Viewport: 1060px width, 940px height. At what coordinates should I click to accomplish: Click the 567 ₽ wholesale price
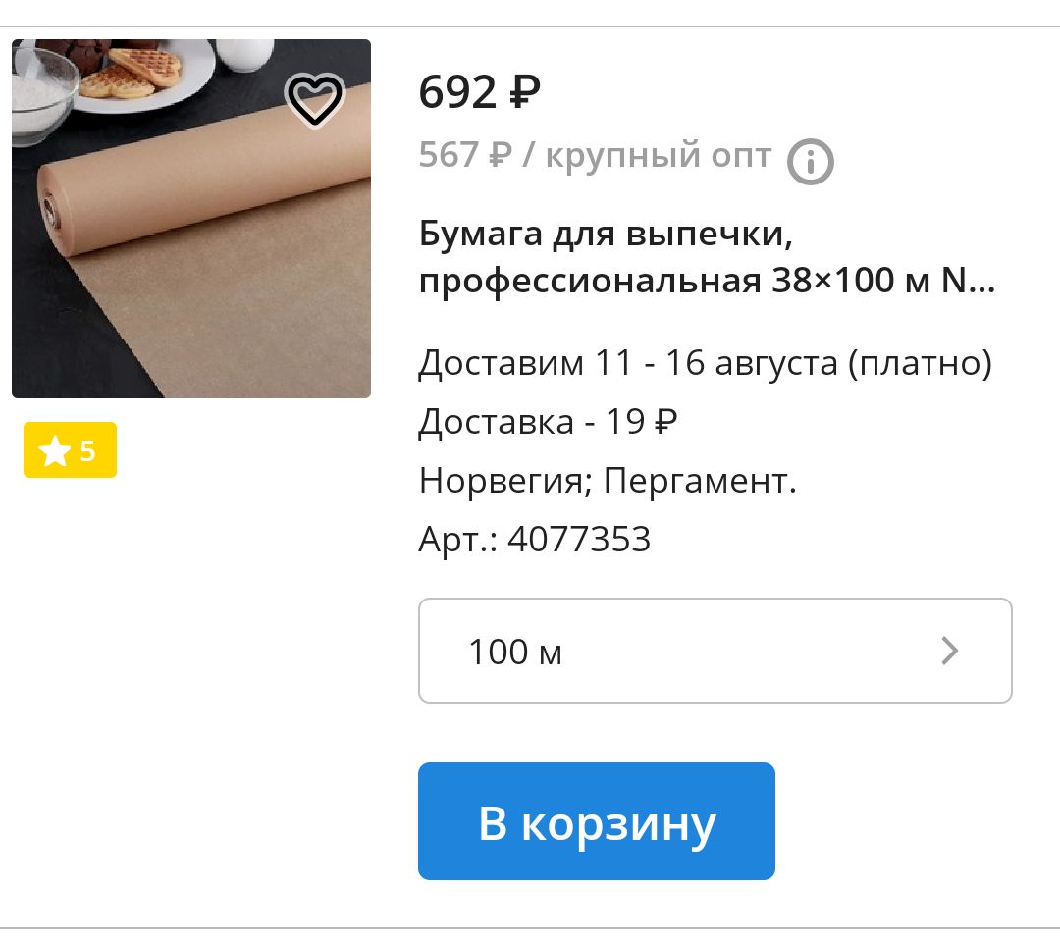(465, 155)
